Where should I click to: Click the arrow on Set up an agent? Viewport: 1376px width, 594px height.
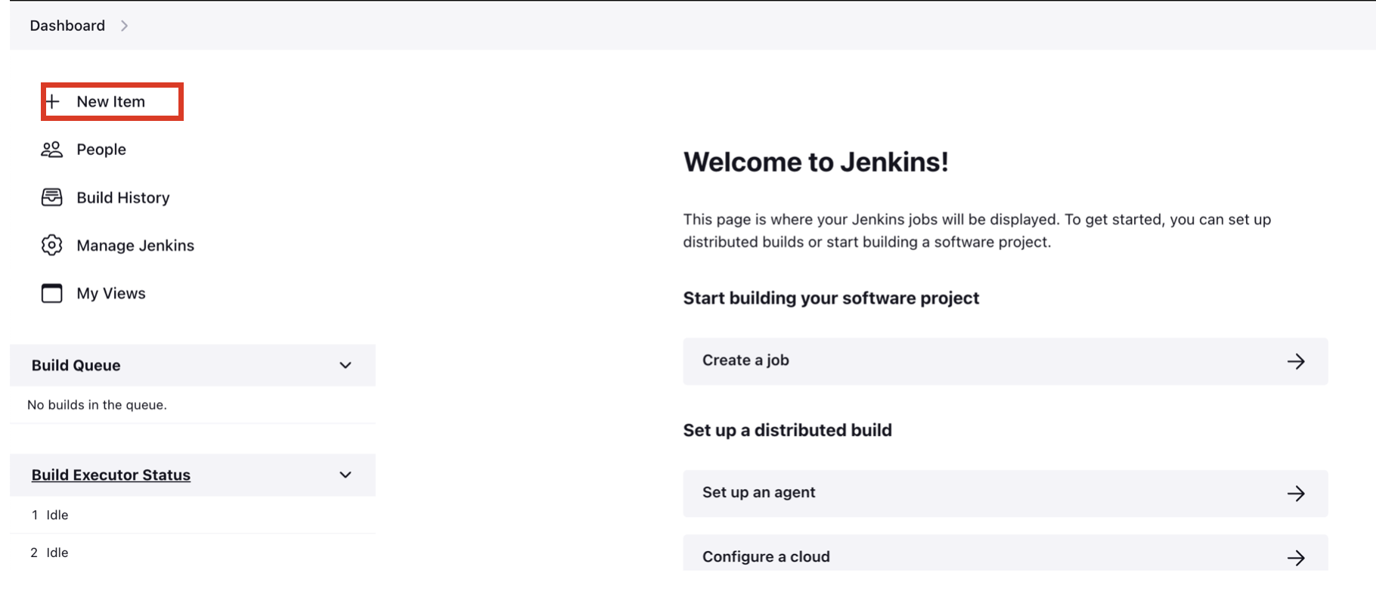[x=1296, y=493]
